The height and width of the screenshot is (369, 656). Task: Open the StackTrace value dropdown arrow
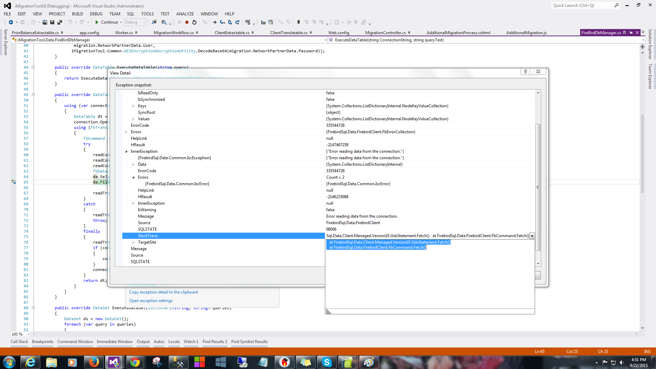532,236
